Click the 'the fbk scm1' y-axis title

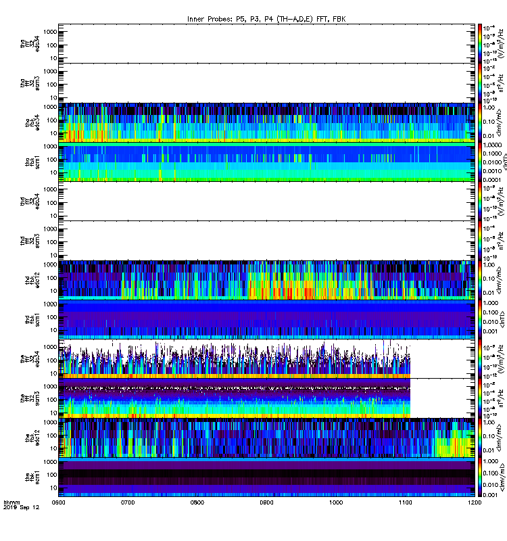[32, 477]
